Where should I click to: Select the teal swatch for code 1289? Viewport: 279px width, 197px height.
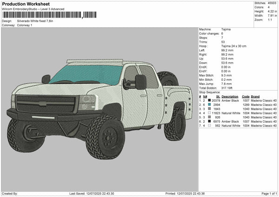pos(209,105)
